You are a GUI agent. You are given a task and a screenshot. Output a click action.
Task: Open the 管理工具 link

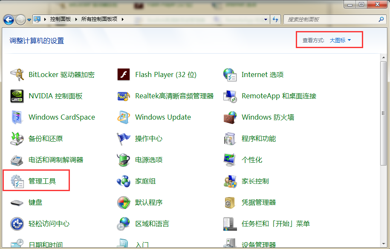42,181
